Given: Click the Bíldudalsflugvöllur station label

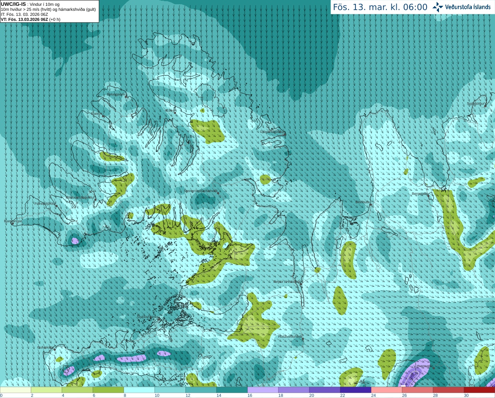Looking at the screenshot, I should [x=81, y=197].
